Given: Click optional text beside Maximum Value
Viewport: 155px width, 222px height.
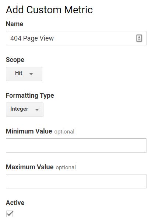Looking at the screenshot, I should click(x=66, y=167).
